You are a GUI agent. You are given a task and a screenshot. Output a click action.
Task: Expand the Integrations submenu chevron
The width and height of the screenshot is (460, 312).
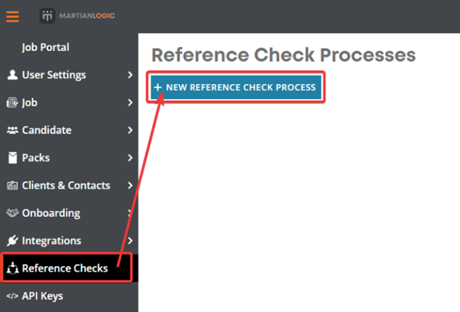pos(130,241)
